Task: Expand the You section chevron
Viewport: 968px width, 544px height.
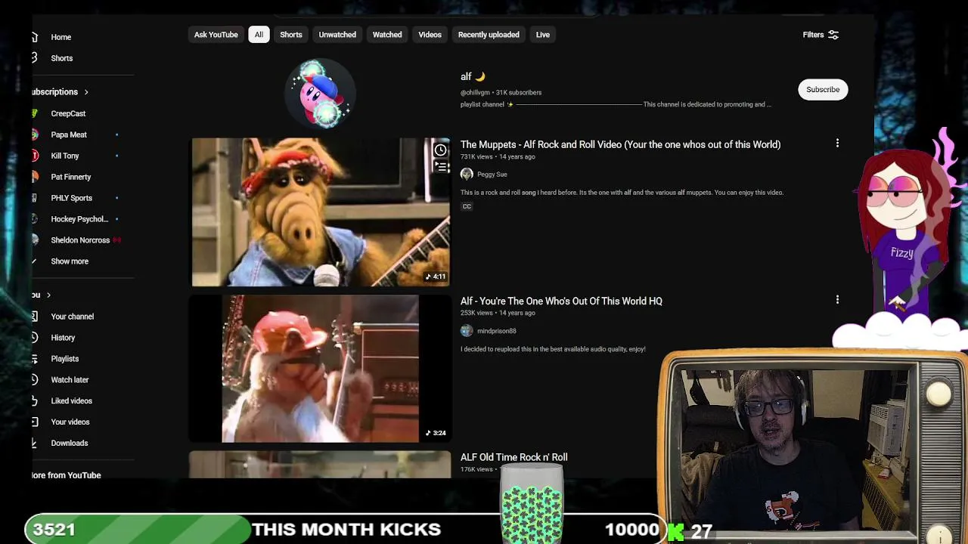Action: pos(48,295)
